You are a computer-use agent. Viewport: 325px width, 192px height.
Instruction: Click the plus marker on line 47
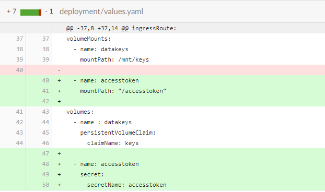click(59, 153)
